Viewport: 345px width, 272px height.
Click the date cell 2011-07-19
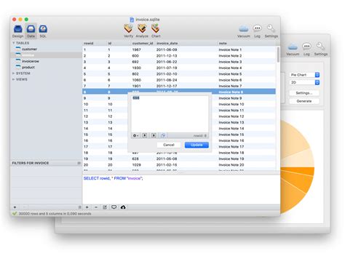pyautogui.click(x=167, y=68)
